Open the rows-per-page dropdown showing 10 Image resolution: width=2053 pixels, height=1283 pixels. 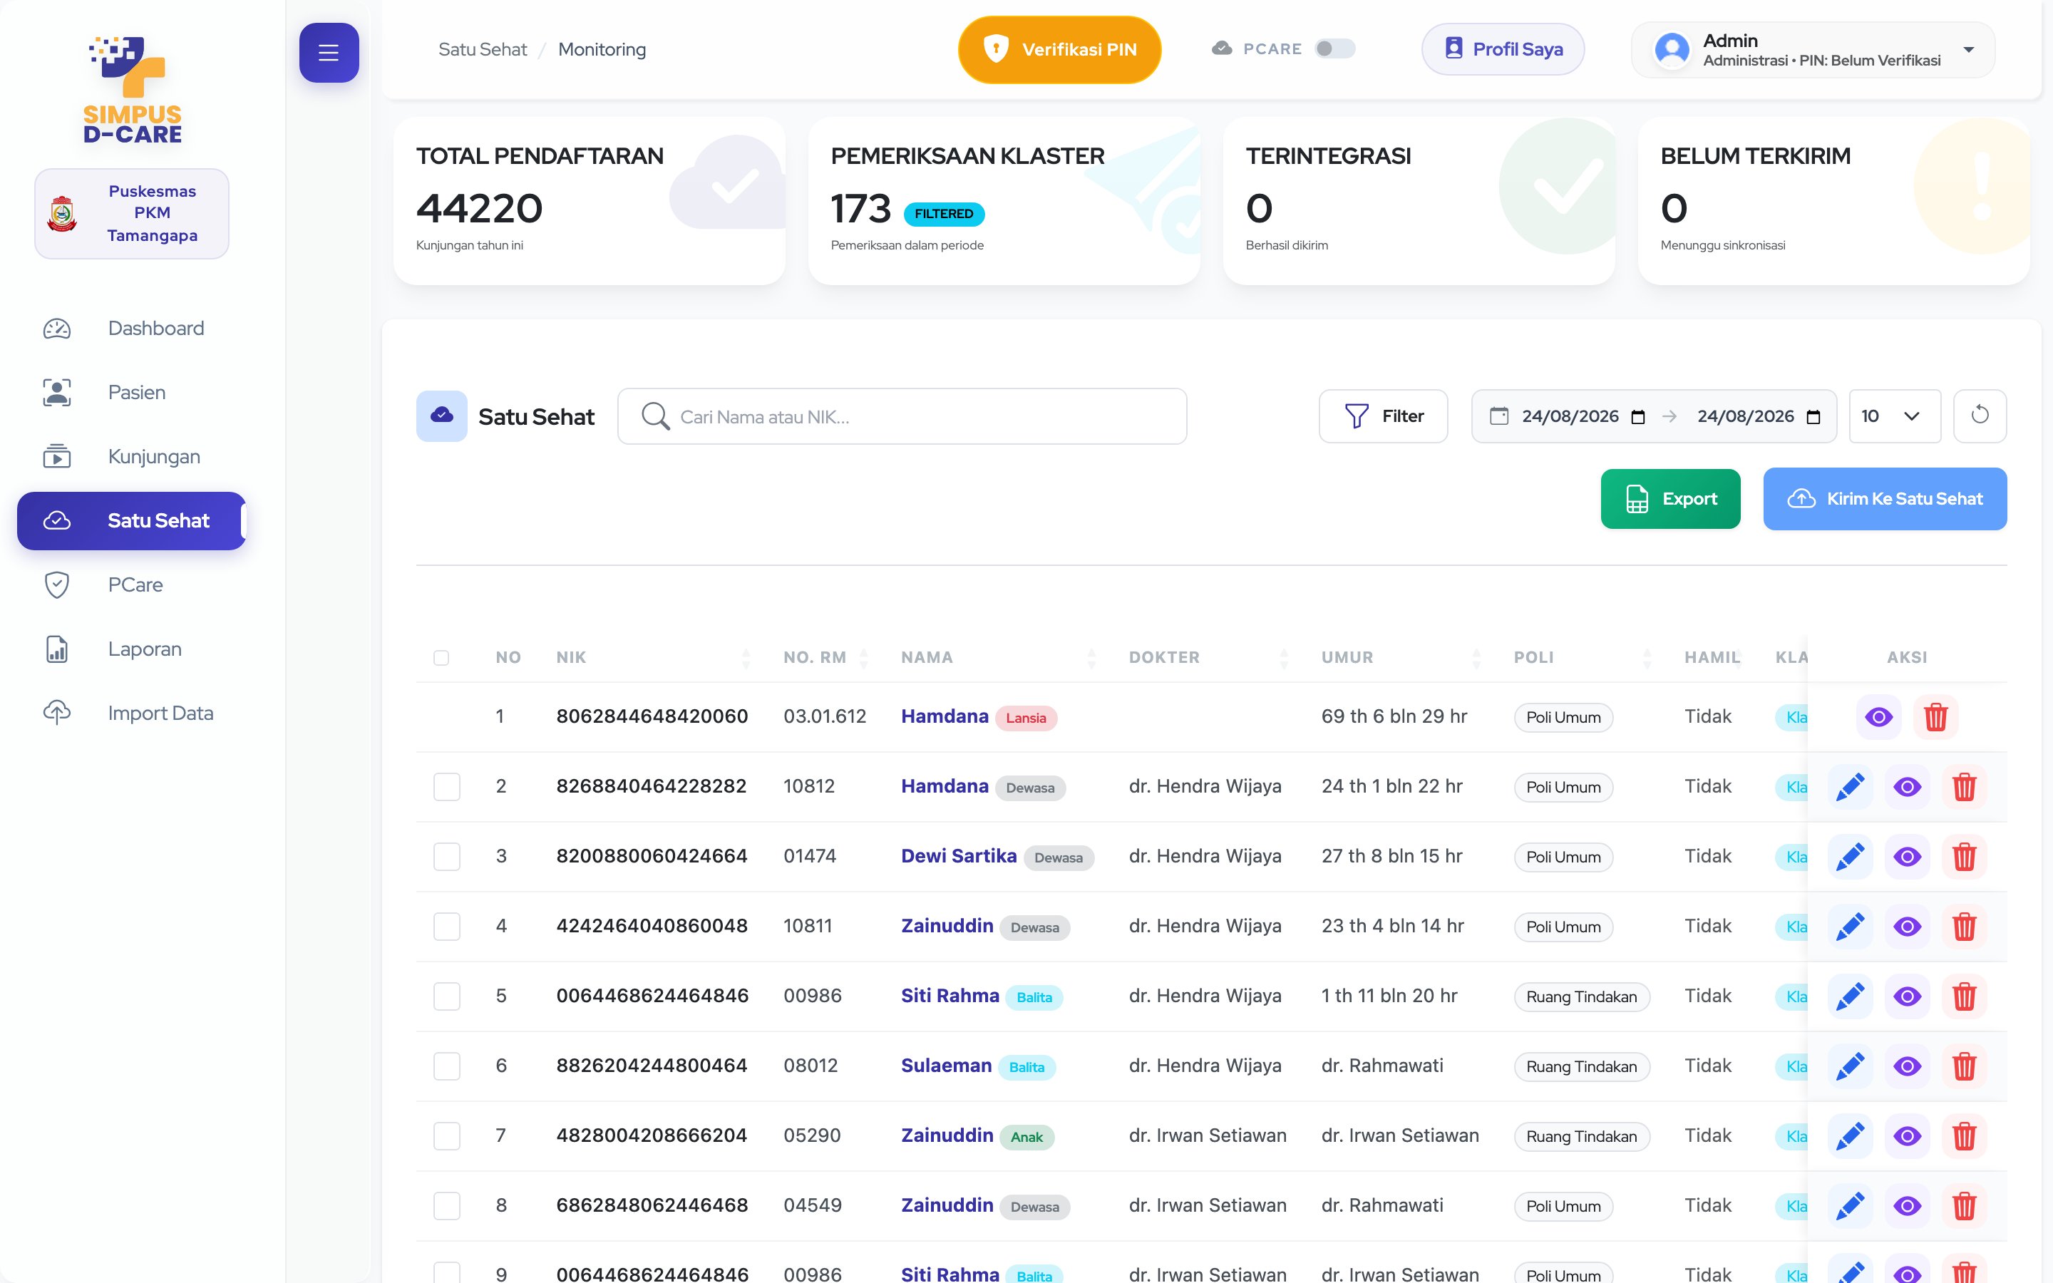1894,416
